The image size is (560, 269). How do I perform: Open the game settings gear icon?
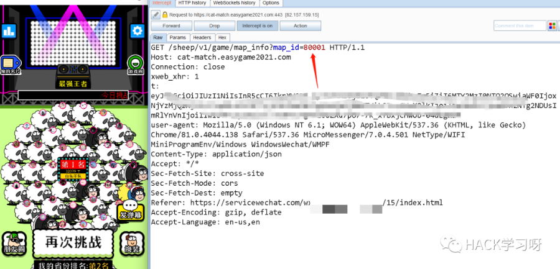137,31
